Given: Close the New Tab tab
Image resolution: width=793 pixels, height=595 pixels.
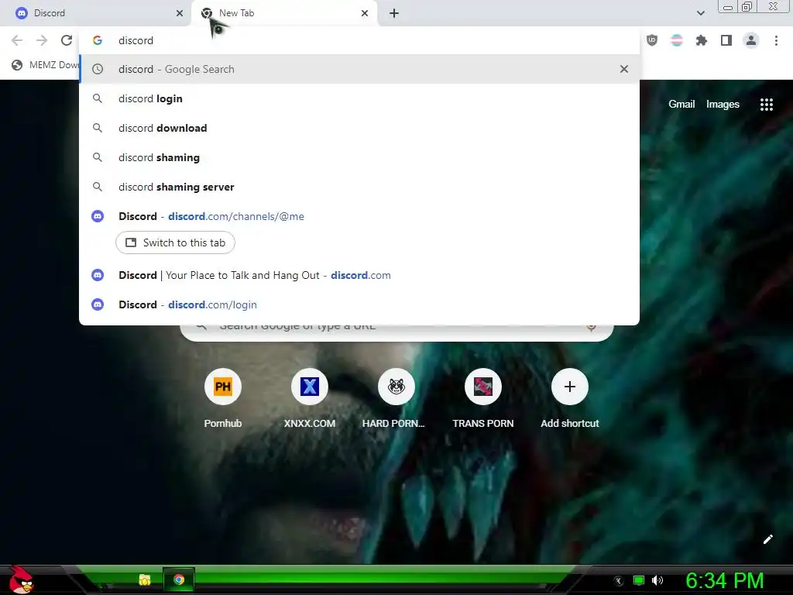Looking at the screenshot, I should point(365,13).
